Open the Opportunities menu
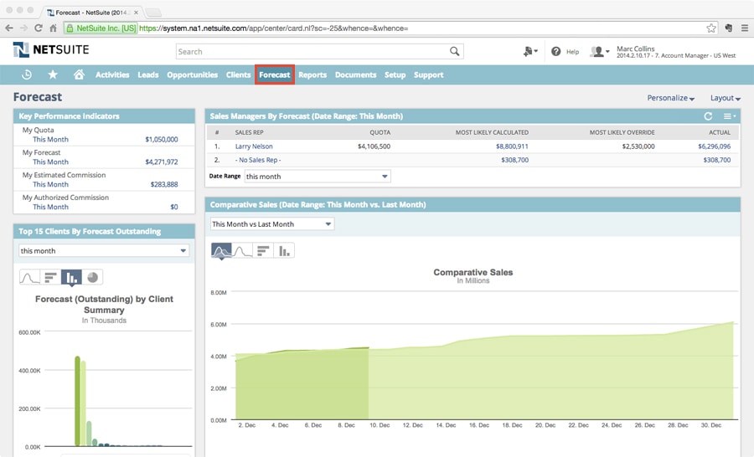The height and width of the screenshot is (457, 754). (x=193, y=75)
